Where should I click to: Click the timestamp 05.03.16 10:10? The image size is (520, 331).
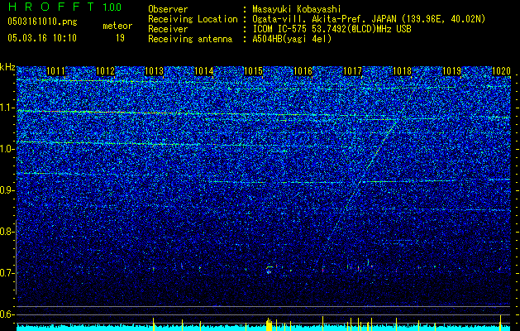coord(42,38)
